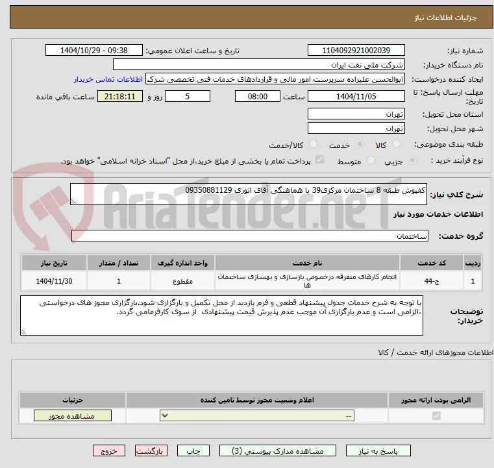Click the توضیحات خریدار text area
This screenshot has width=494, height=468.
pos(221,315)
